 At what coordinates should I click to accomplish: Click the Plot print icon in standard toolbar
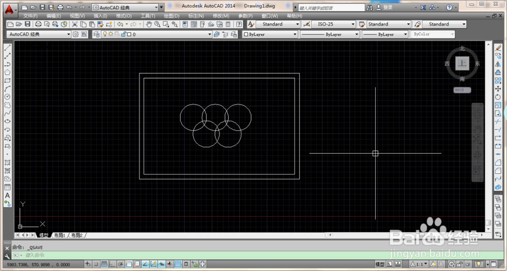(38, 24)
